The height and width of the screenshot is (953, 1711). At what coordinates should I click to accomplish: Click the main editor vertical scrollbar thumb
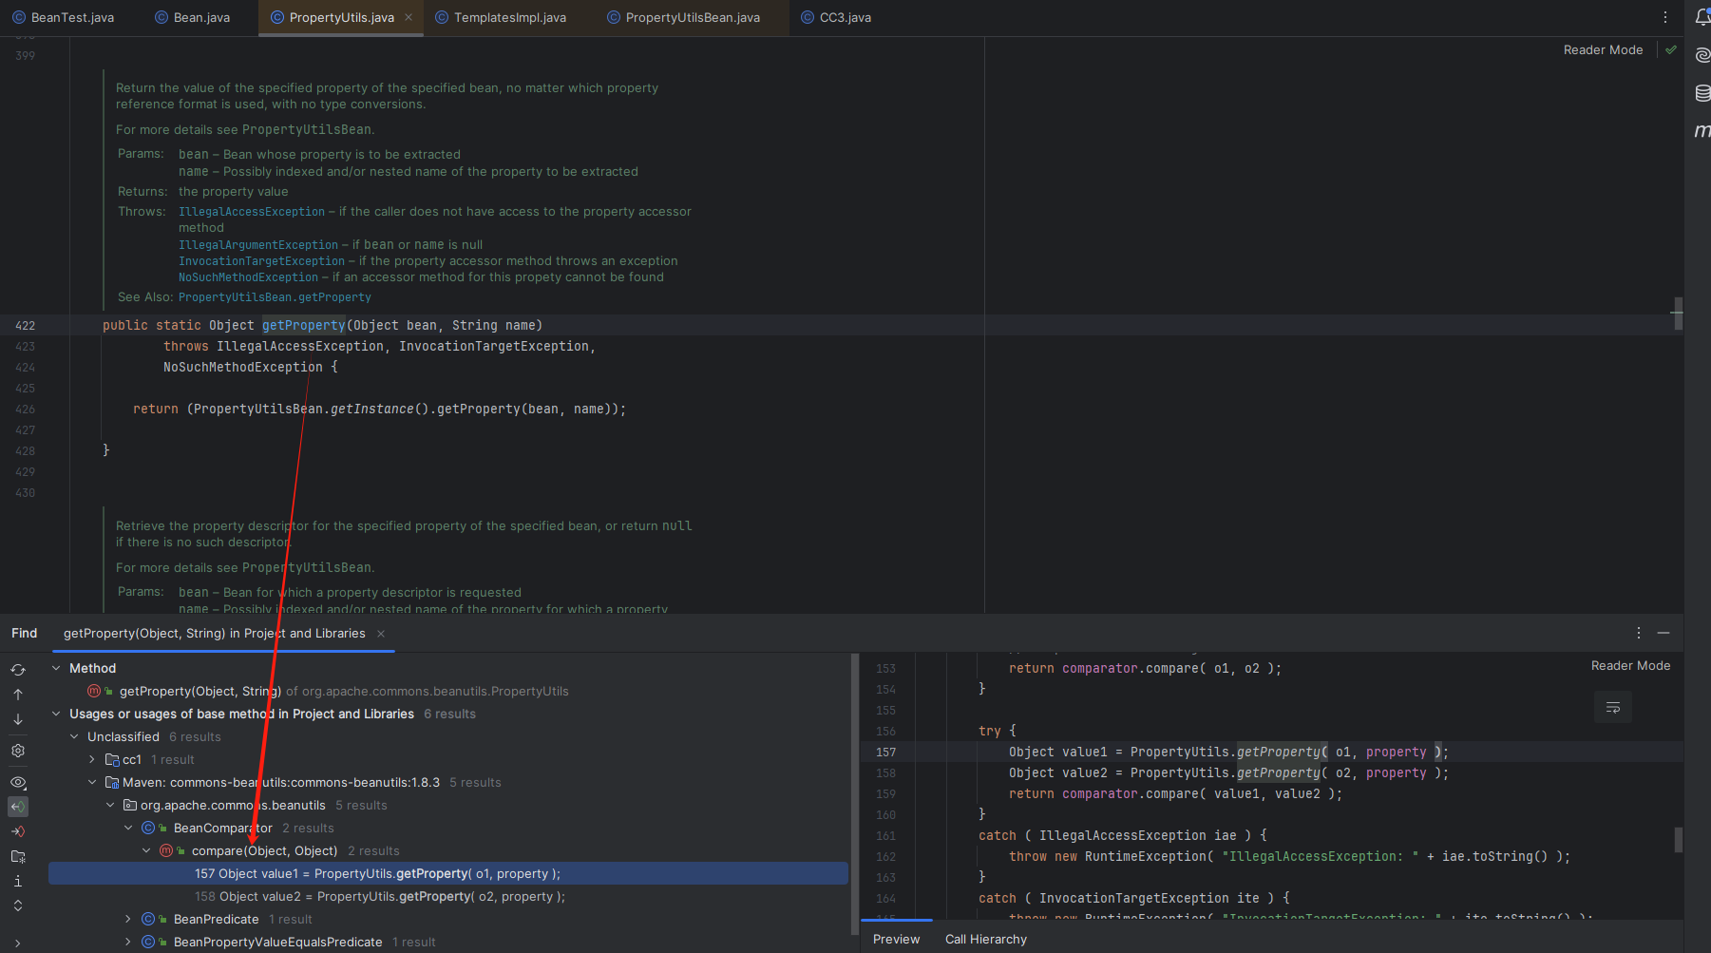click(x=1679, y=314)
